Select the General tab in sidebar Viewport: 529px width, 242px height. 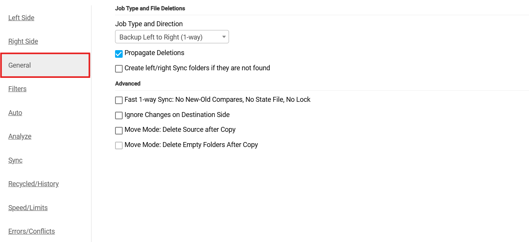(20, 65)
